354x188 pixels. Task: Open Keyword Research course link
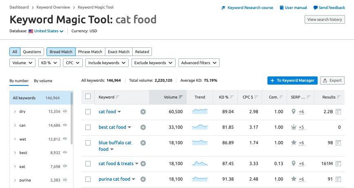247,8
